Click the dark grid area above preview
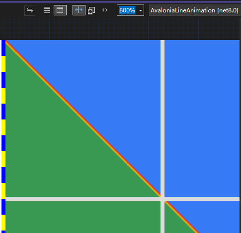The image size is (241, 233). pyautogui.click(x=120, y=29)
